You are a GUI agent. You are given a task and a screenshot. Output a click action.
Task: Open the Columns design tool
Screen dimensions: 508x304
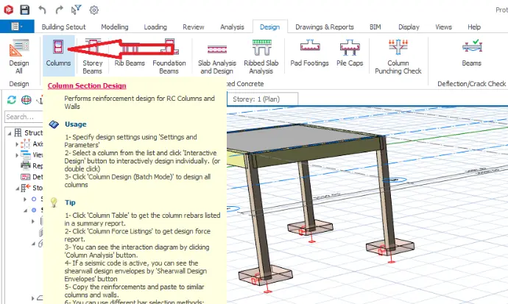pos(58,54)
